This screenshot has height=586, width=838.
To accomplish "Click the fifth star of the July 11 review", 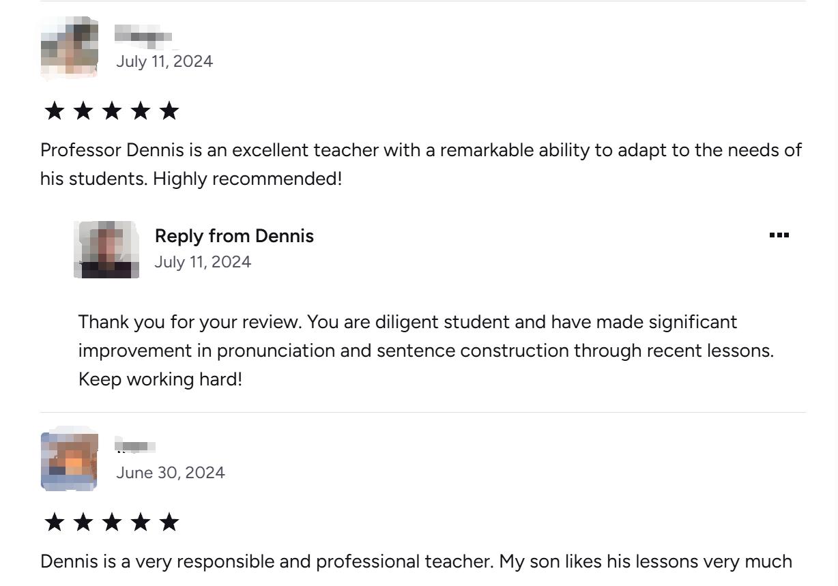I will click(x=169, y=111).
